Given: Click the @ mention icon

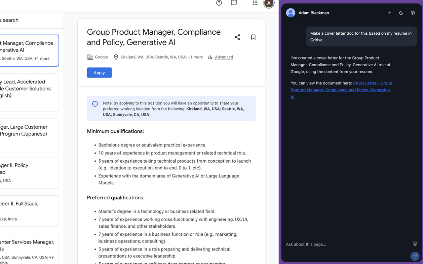Looking at the screenshot, I should pyautogui.click(x=415, y=244).
